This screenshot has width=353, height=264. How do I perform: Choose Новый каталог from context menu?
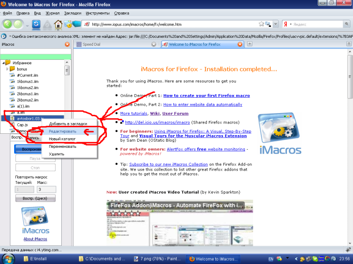point(70,139)
